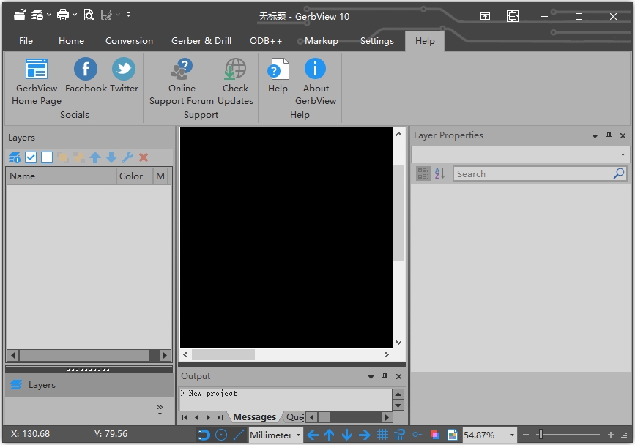Expand the 54.87% zoom level dropdown
Image resolution: width=635 pixels, height=445 pixels.
point(512,435)
